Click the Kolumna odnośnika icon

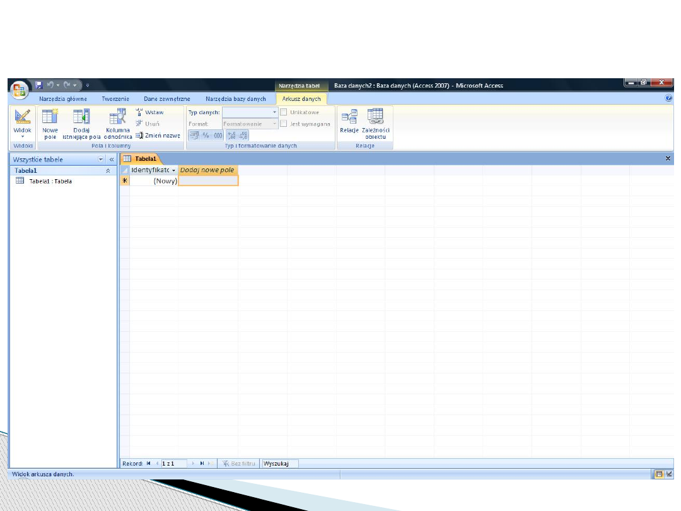pyautogui.click(x=117, y=117)
